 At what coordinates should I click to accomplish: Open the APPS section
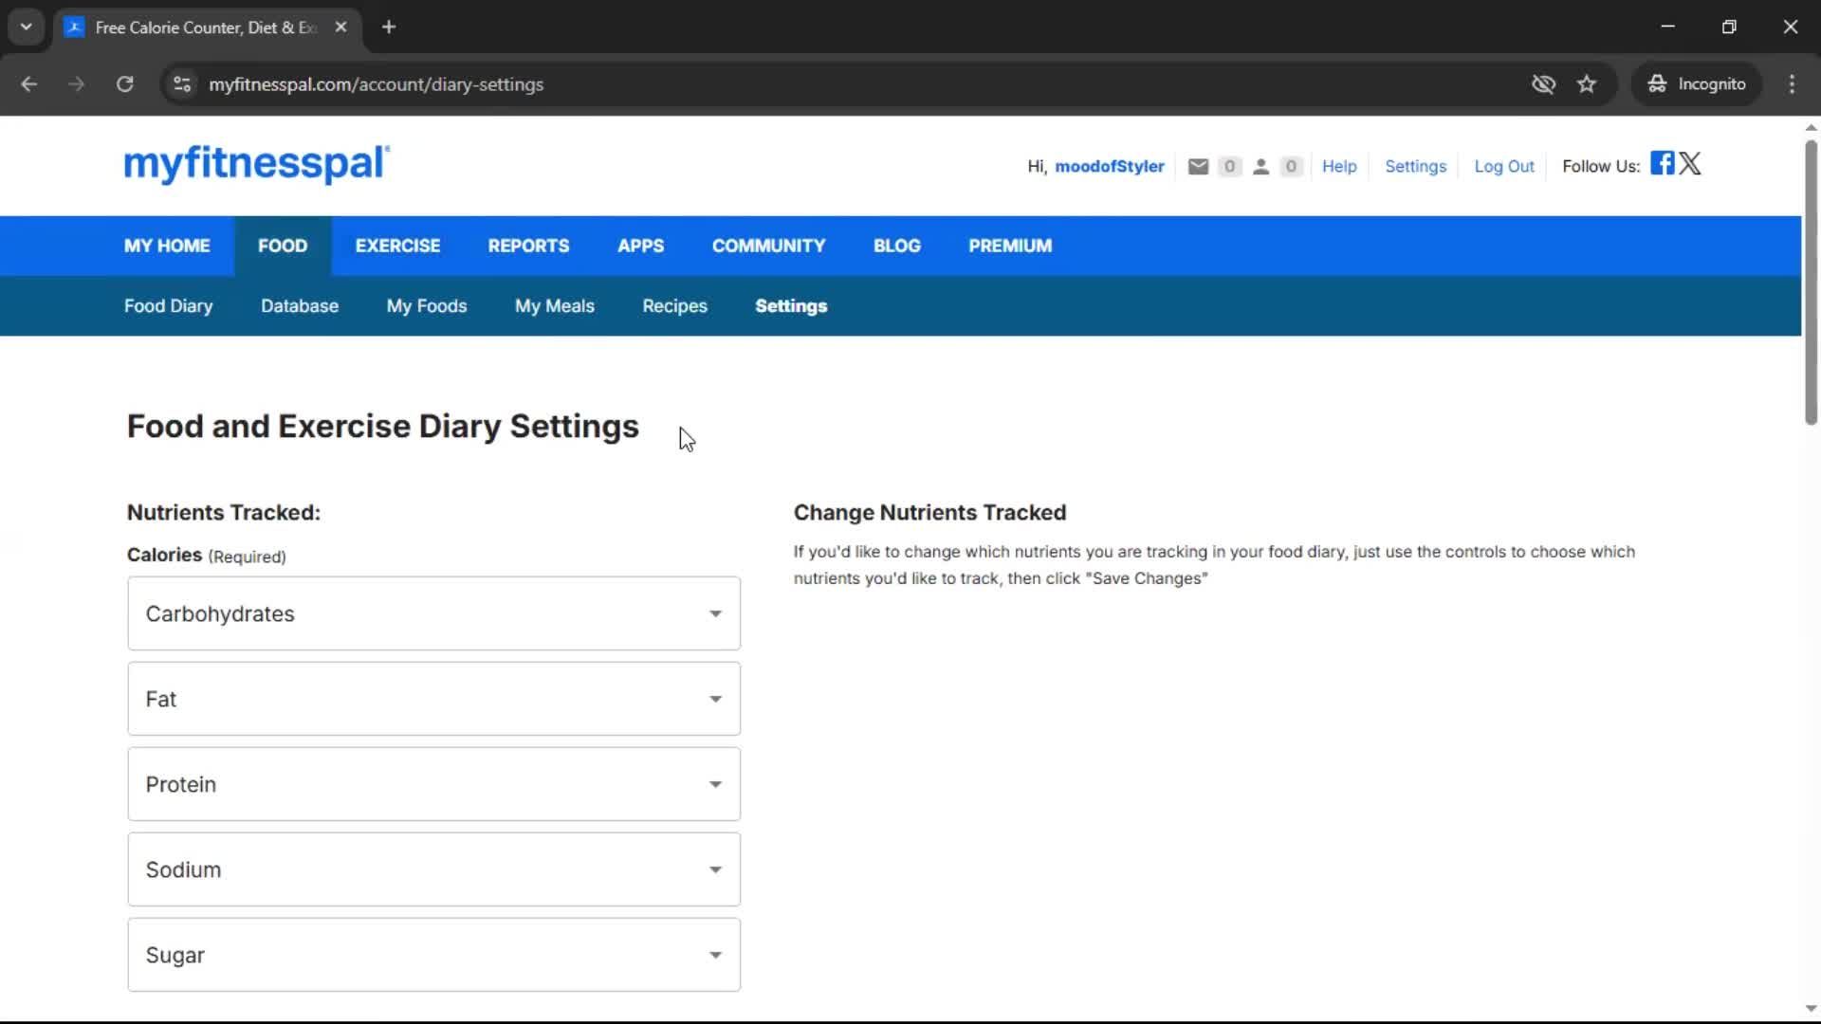pyautogui.click(x=640, y=246)
